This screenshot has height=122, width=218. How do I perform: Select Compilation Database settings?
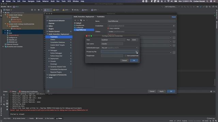58,42
